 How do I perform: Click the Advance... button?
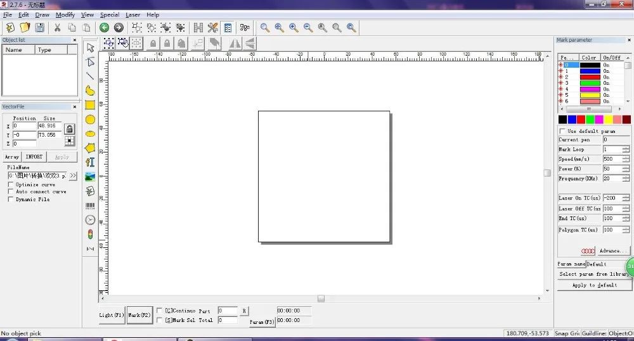click(x=613, y=251)
